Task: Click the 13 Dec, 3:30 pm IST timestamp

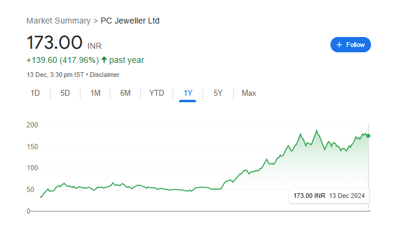Action: [55, 75]
